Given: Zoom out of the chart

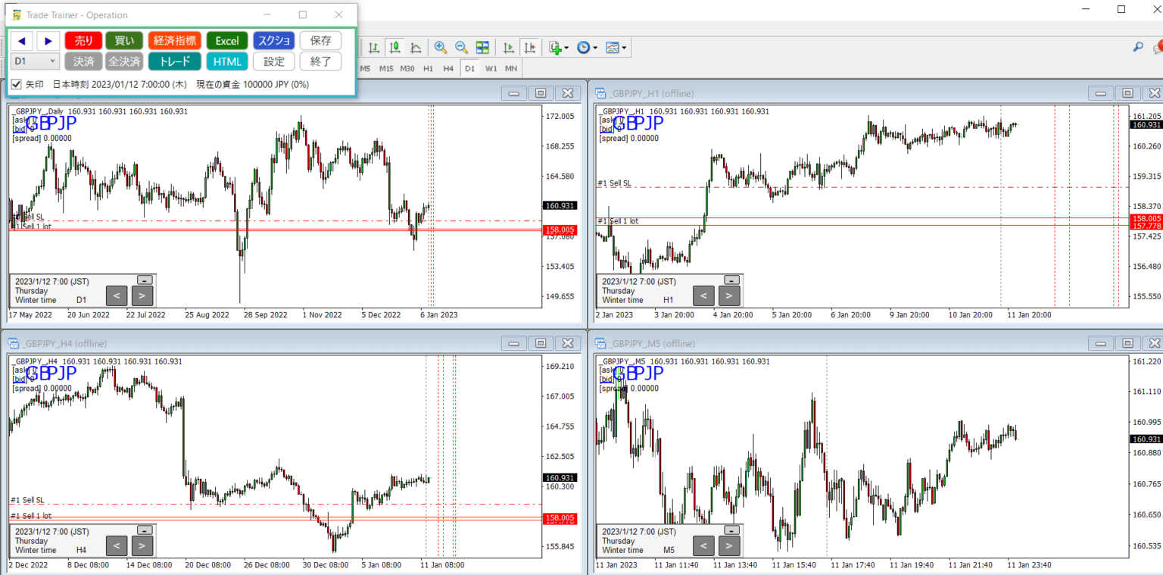Looking at the screenshot, I should tap(461, 47).
